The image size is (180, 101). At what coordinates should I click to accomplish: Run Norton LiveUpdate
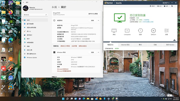coord(127,32)
